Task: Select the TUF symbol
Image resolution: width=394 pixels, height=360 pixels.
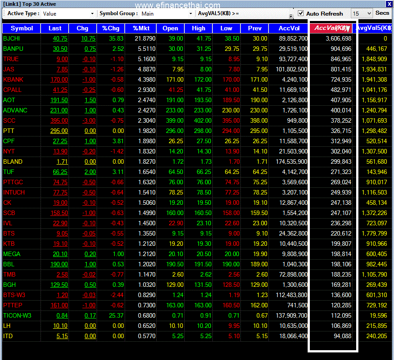Action: 9,172
